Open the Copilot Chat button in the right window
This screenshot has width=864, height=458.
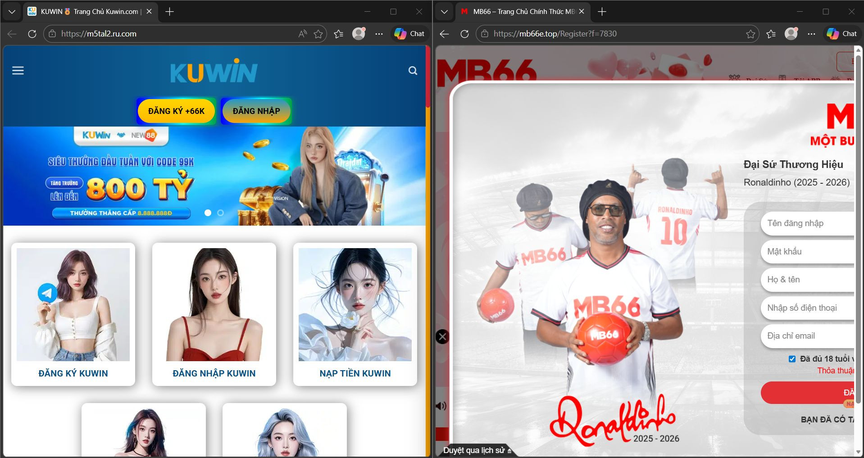point(842,34)
